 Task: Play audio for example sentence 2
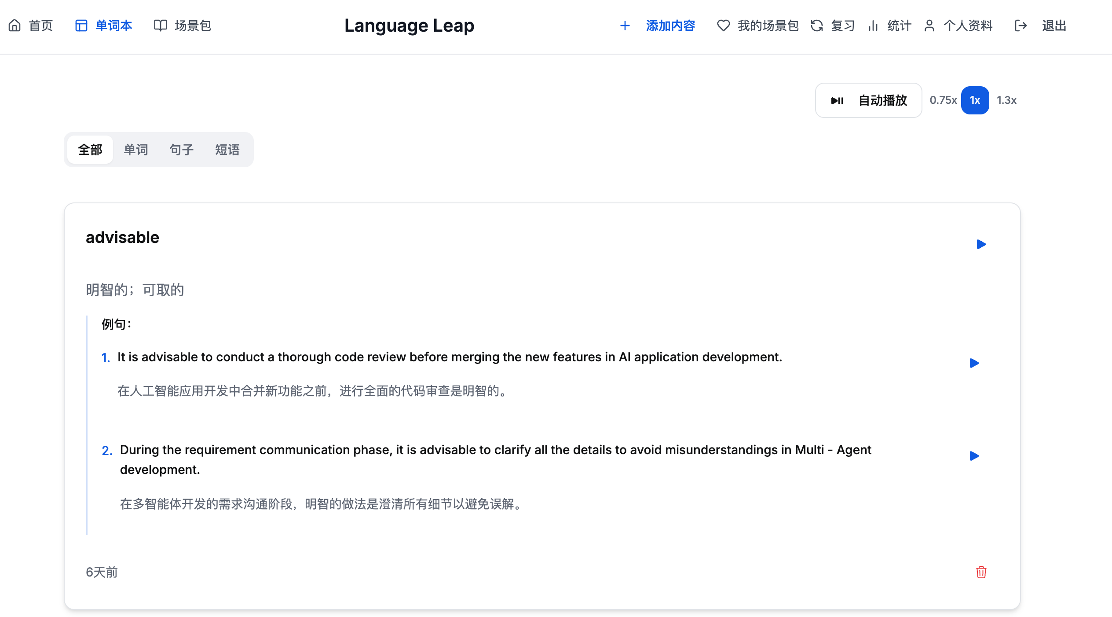click(974, 456)
